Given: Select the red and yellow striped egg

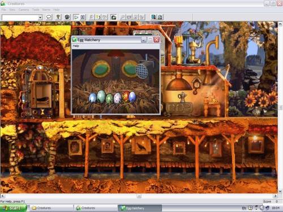Looking at the screenshot, I should click(126, 96).
